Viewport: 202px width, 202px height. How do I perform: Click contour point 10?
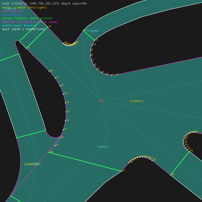92,45
